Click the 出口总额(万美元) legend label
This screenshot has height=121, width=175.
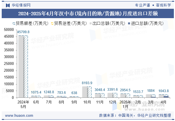point(109,24)
